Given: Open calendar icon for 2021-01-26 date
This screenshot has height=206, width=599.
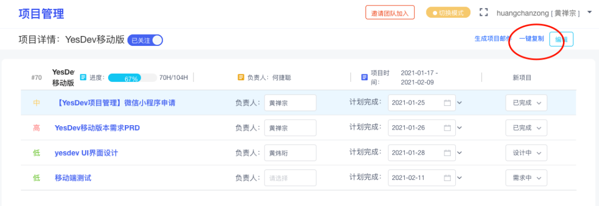Looking at the screenshot, I should point(448,128).
